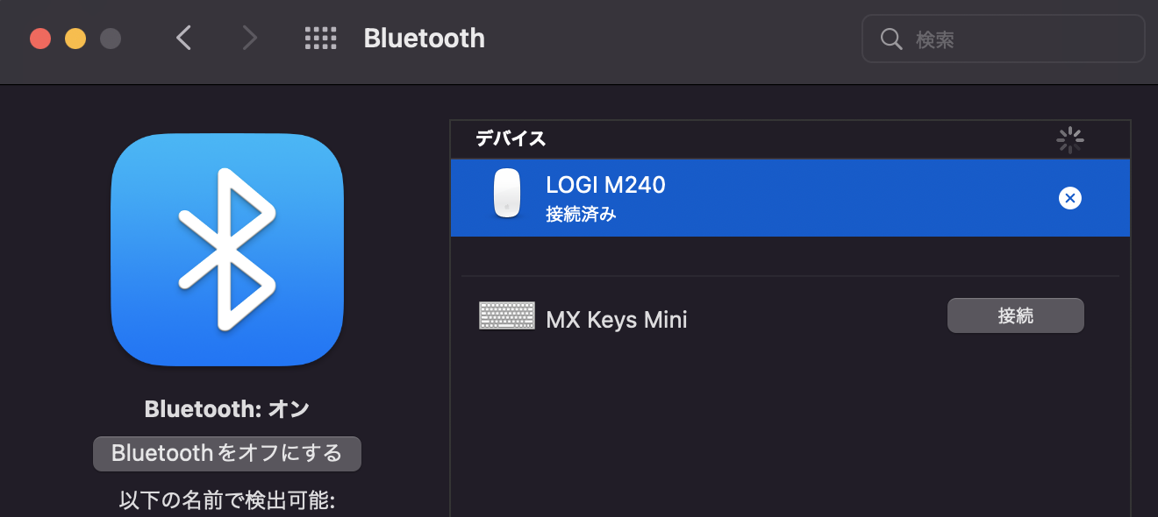This screenshot has height=517, width=1158.
Task: Turn Bluetooth off with the オフにする button
Action: [226, 454]
